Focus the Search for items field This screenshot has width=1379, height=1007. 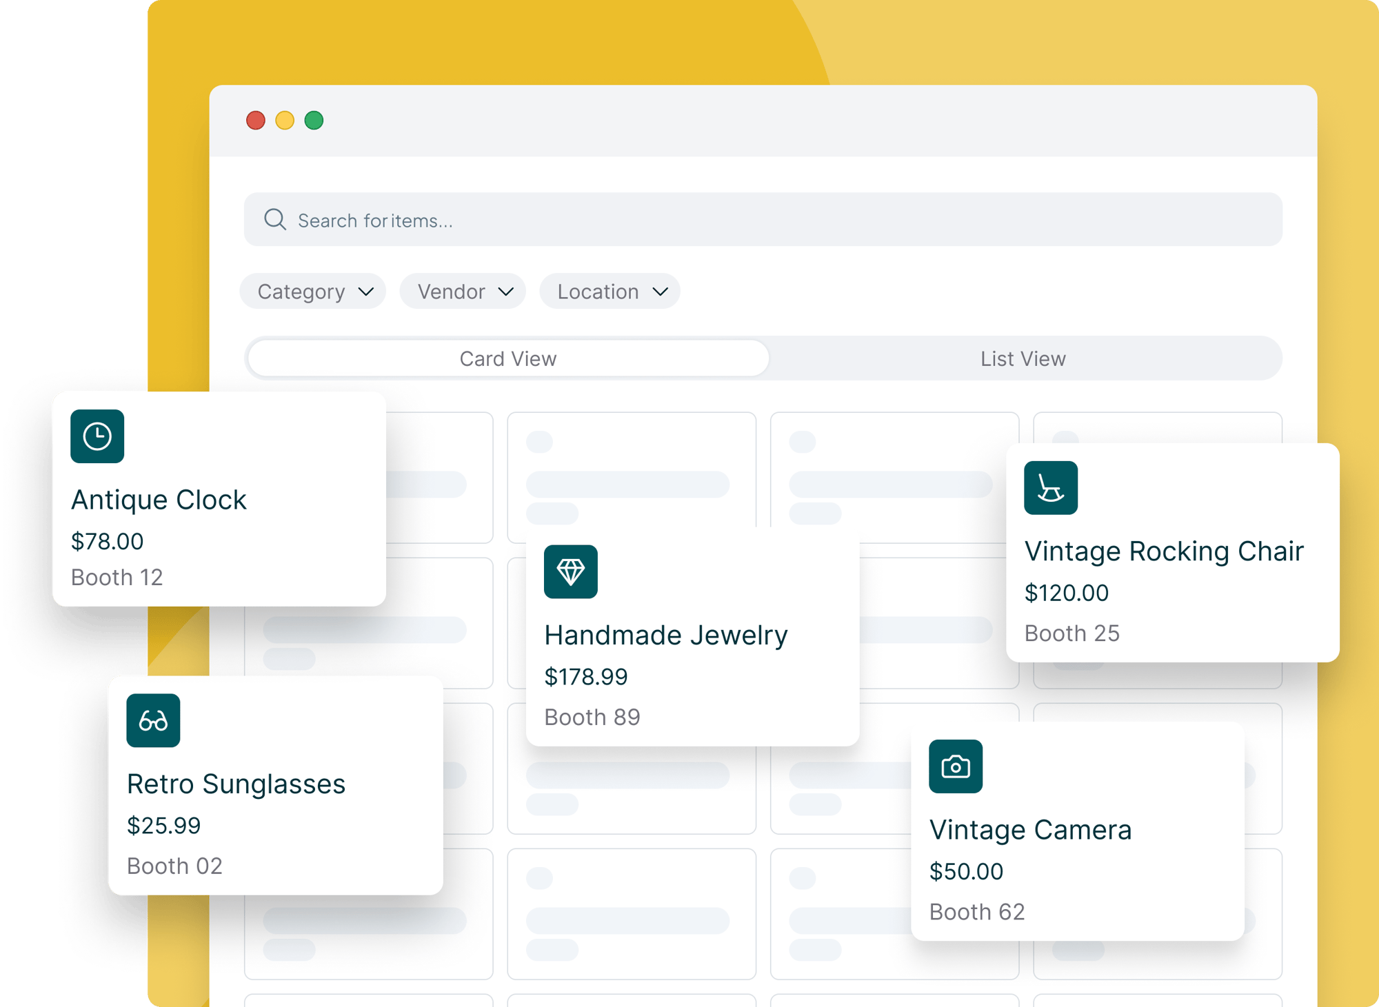(x=763, y=220)
